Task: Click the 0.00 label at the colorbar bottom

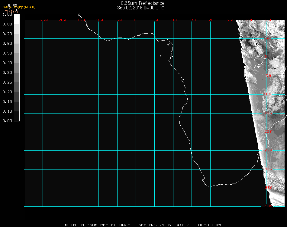Action: (7, 121)
